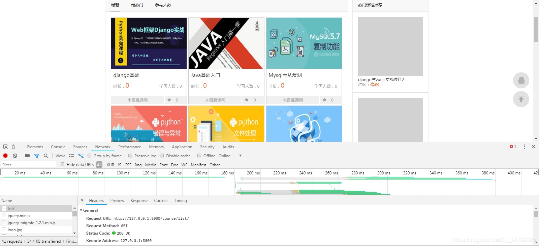Clear the network log
Screen dimensions: 539x246
tap(15, 156)
